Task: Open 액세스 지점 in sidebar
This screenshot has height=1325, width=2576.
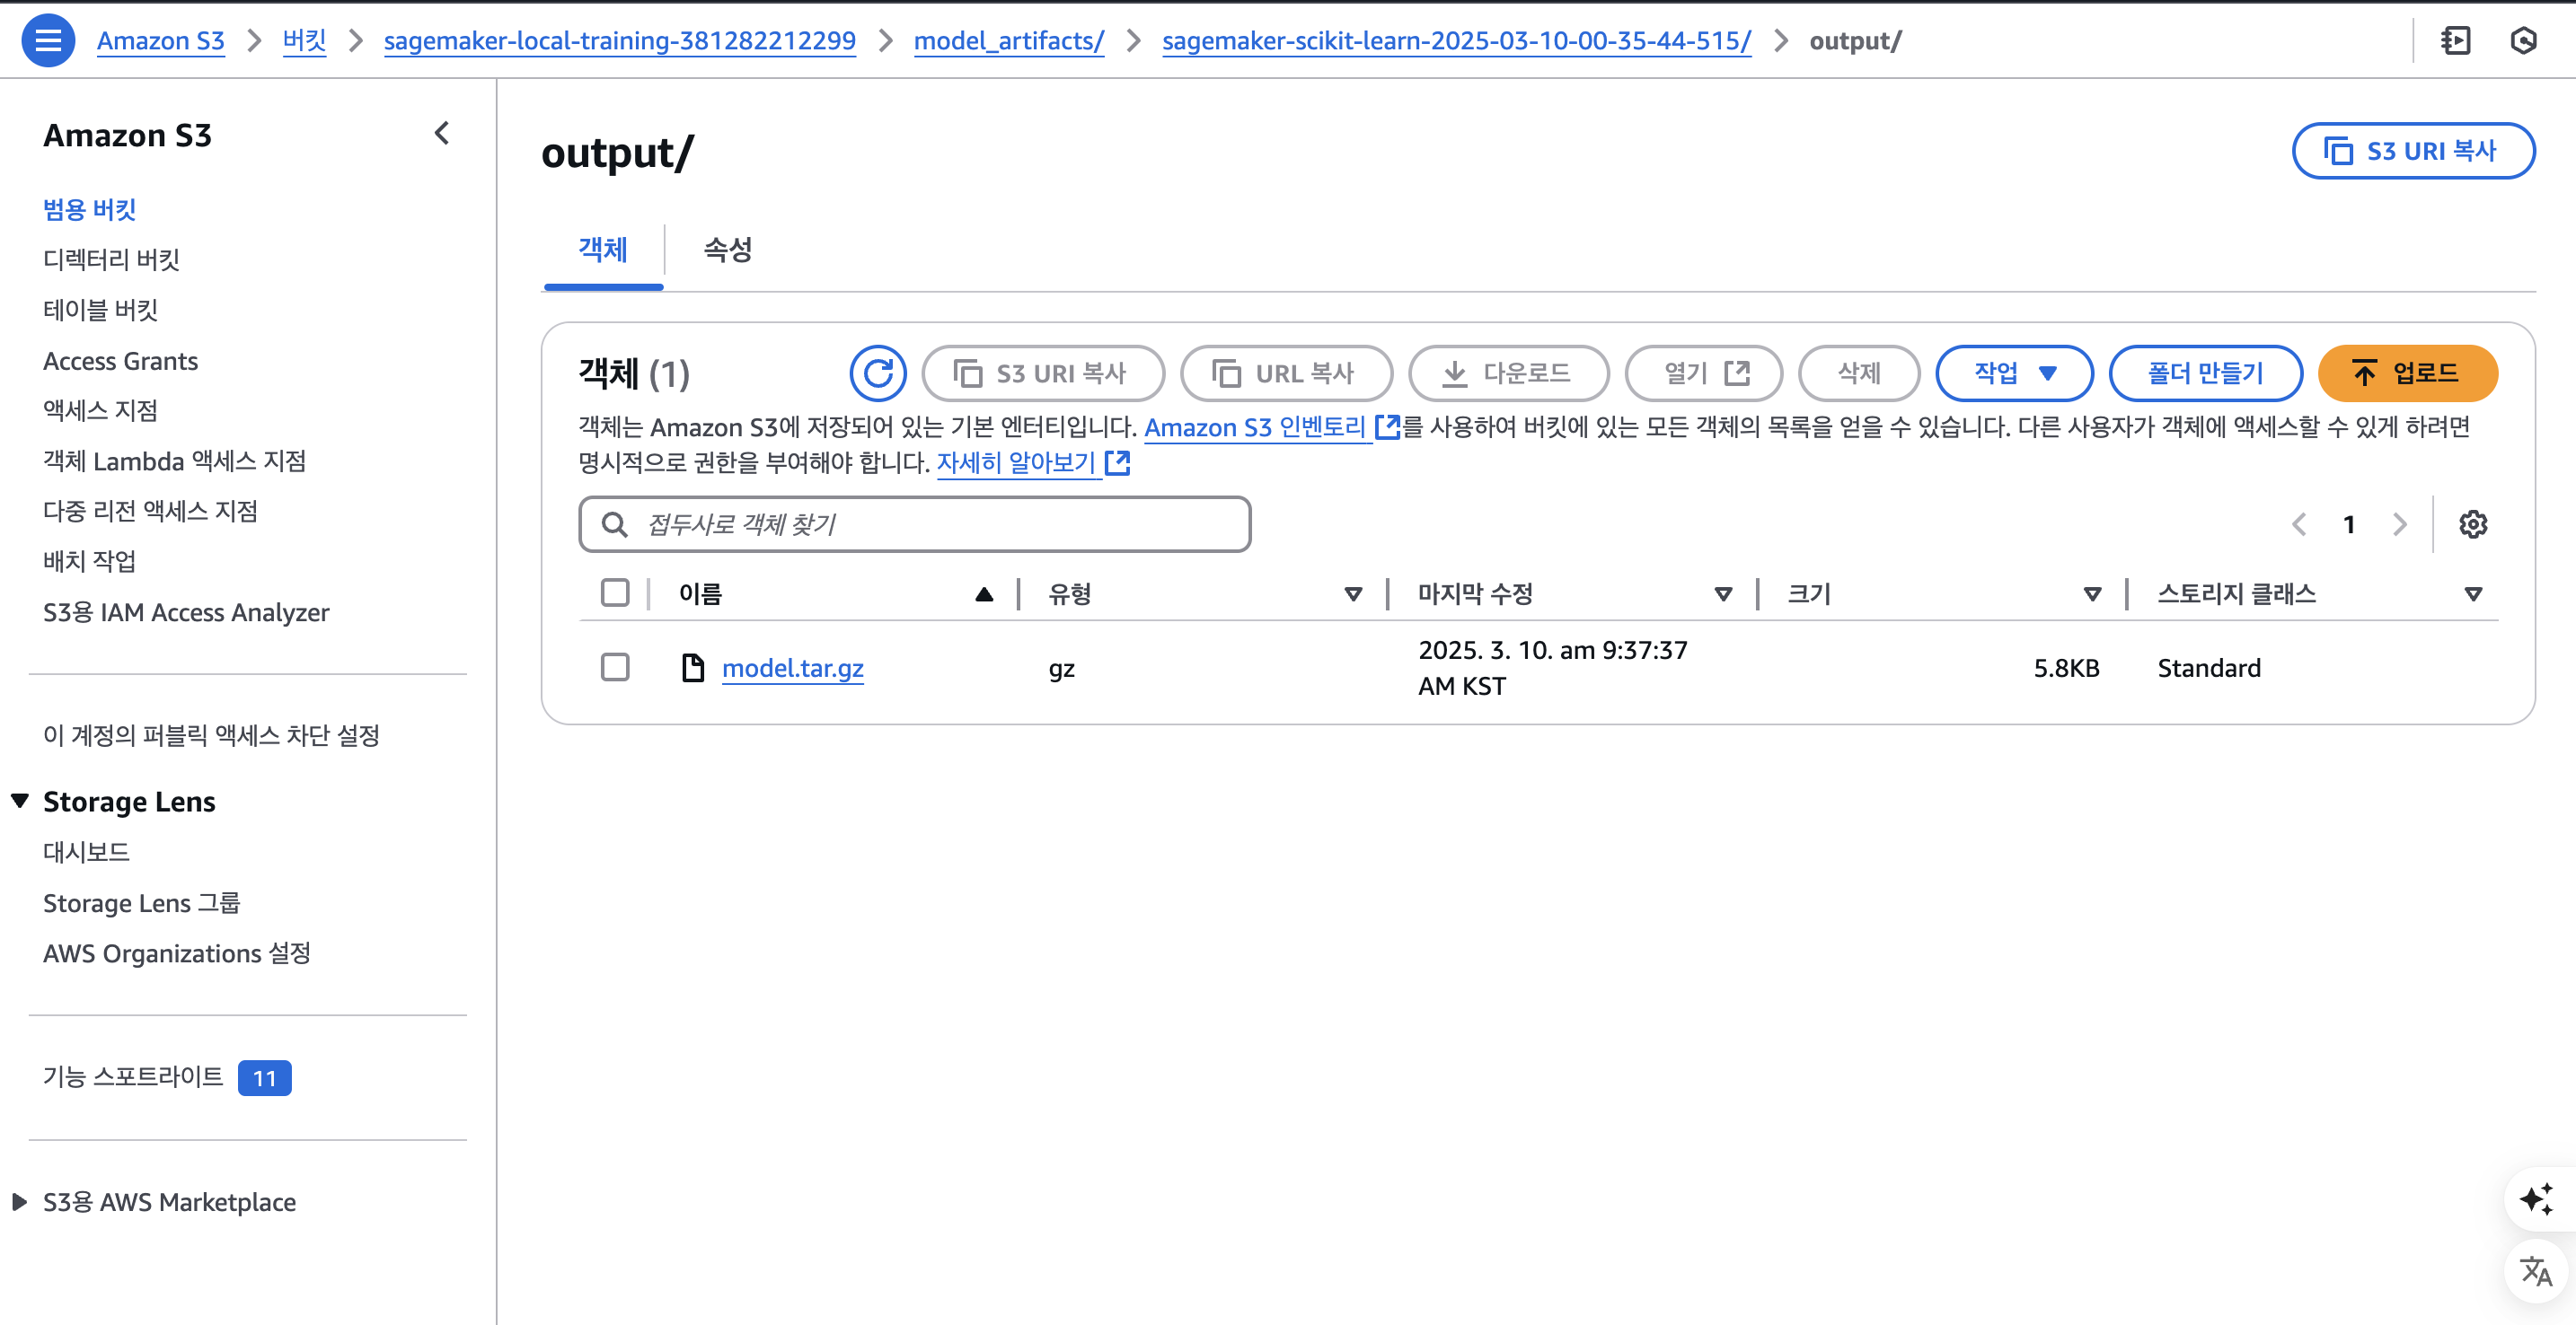Action: pos(100,410)
